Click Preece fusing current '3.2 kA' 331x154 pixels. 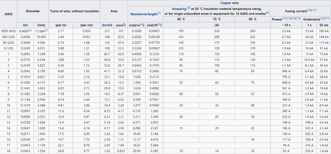point(286,31)
